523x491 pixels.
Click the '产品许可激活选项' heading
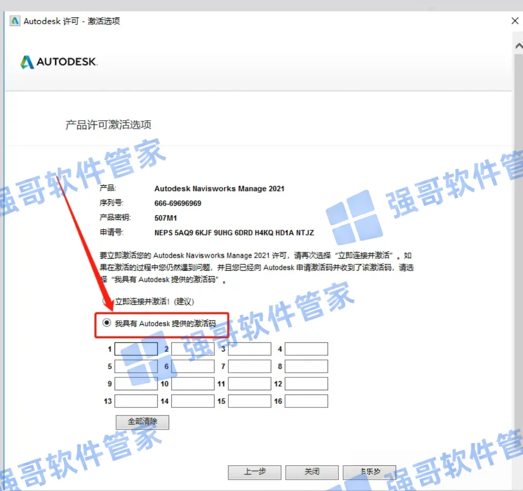click(x=108, y=125)
